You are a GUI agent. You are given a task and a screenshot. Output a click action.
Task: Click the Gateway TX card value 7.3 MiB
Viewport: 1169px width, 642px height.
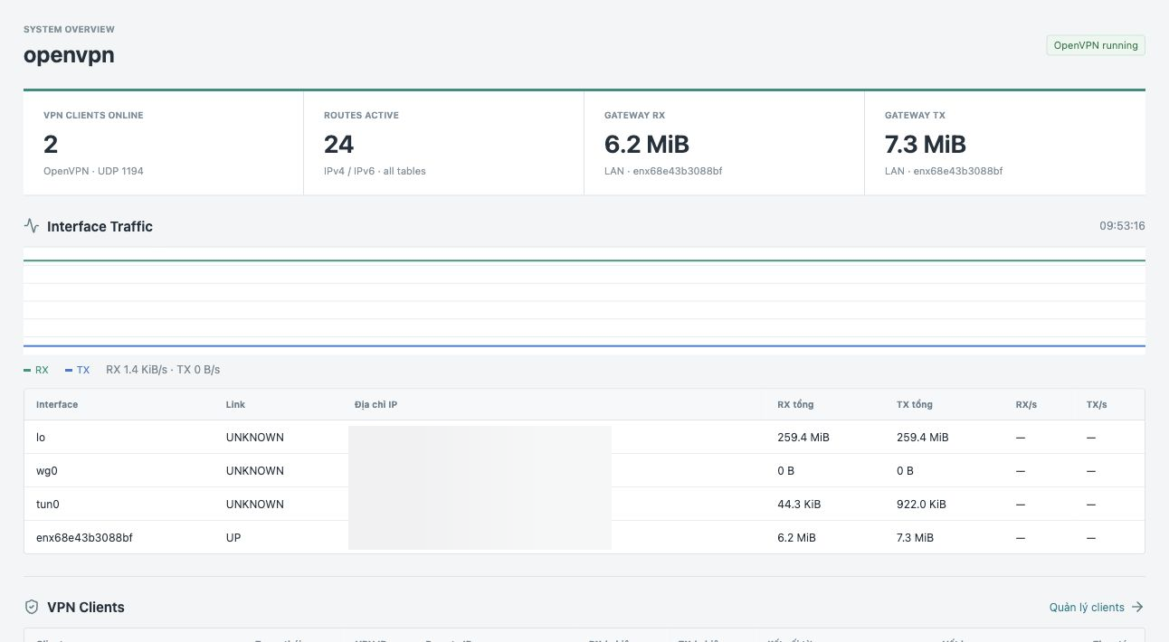coord(926,144)
